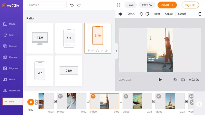205x115 pixels.
Task: Open the 100% volume dropdown
Action: pyautogui.click(x=131, y=14)
